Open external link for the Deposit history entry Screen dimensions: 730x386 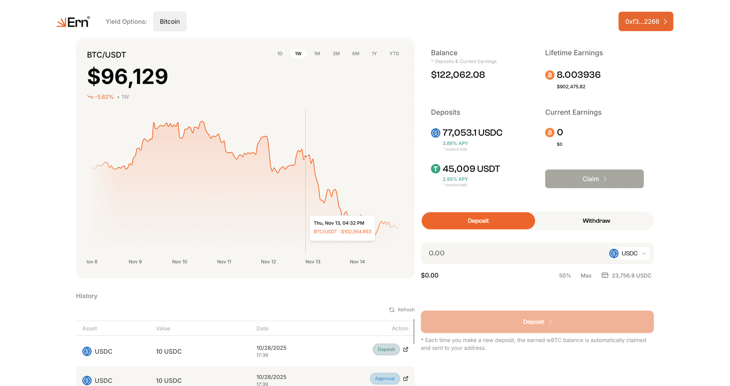pyautogui.click(x=406, y=350)
